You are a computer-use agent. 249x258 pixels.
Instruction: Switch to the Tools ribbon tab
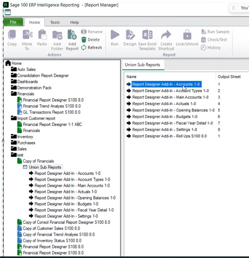[55, 22]
